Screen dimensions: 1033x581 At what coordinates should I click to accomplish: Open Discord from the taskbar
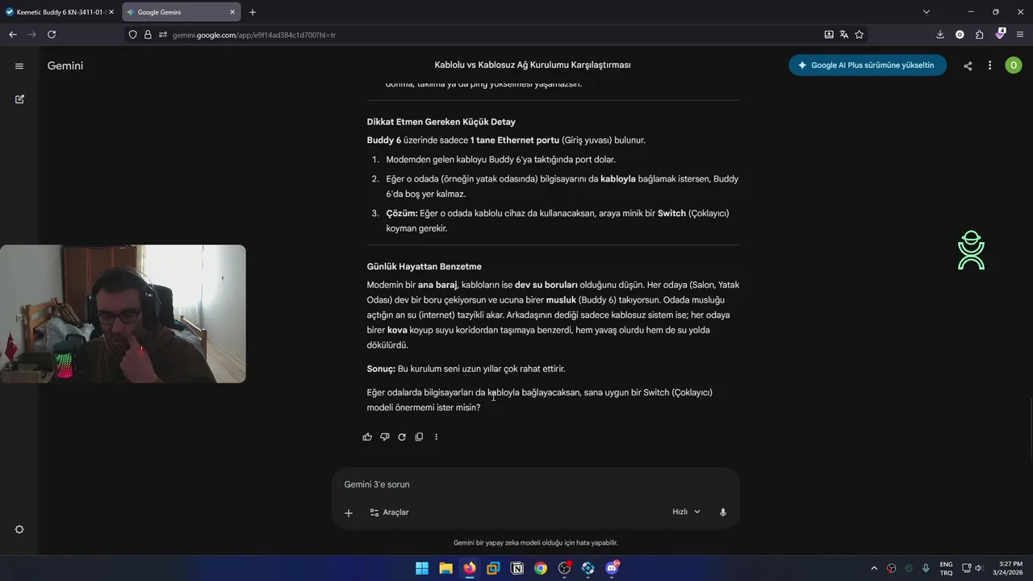(612, 568)
